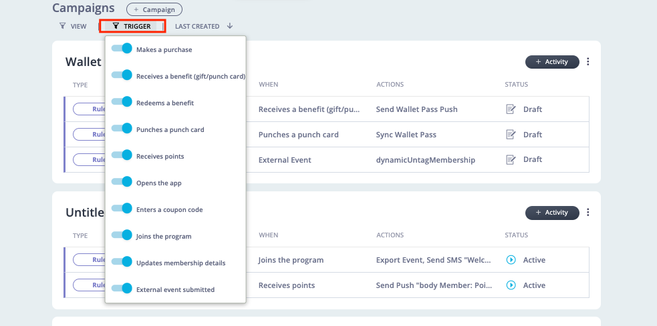Click + Activity in the Untitled campaign
Image resolution: width=657 pixels, height=326 pixels.
(552, 213)
